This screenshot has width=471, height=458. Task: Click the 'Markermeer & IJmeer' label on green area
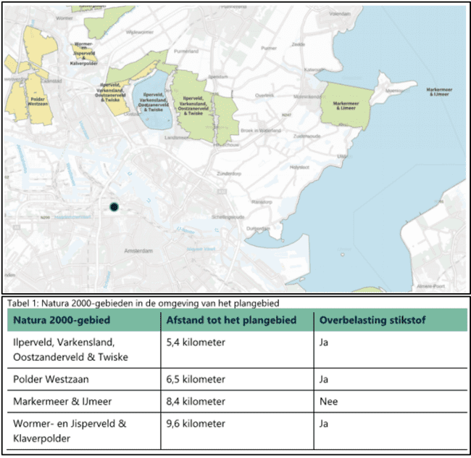[x=346, y=106]
